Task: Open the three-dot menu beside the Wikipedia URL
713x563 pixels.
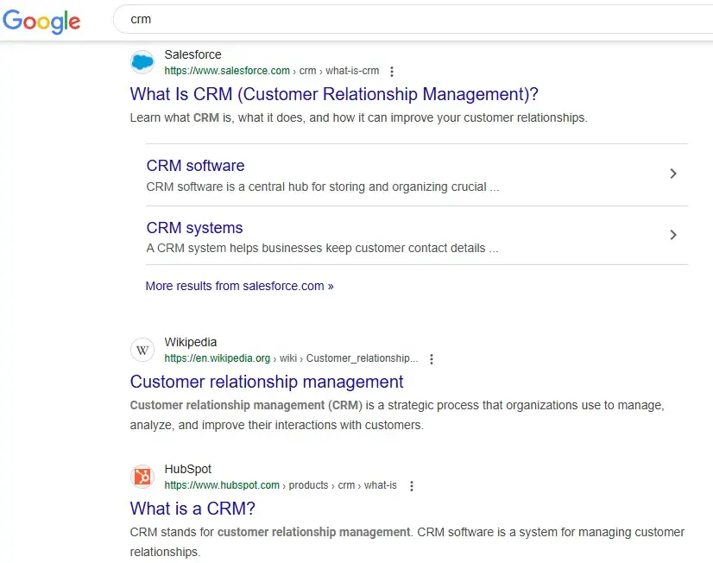Action: coord(432,359)
